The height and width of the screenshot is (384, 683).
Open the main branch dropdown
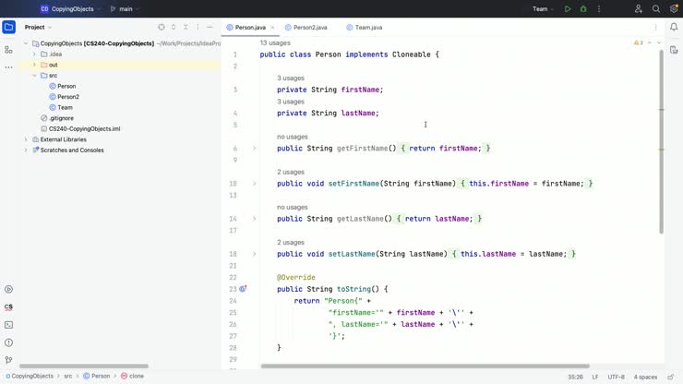point(125,8)
